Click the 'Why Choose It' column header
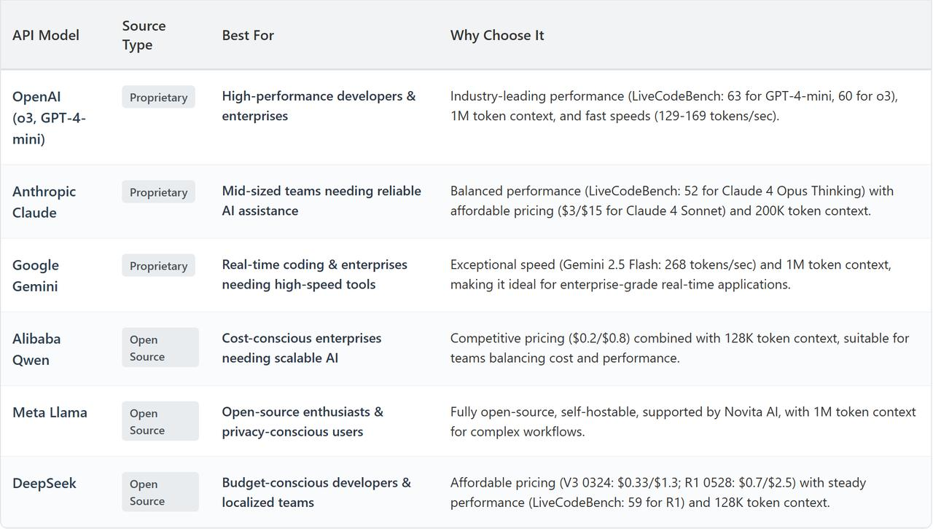The image size is (933, 531). click(x=497, y=35)
